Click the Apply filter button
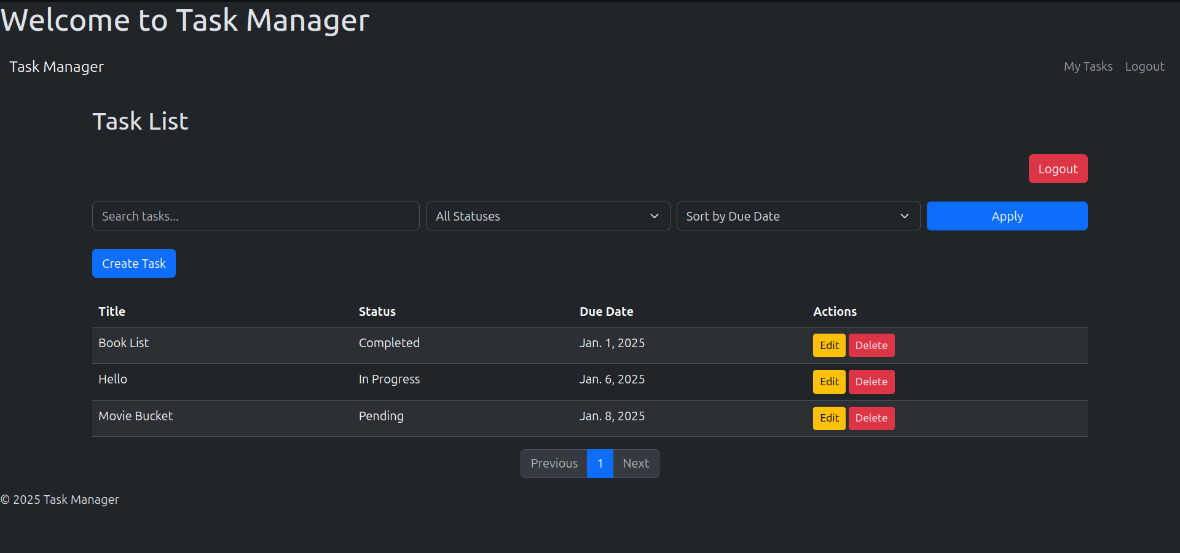Viewport: 1180px width, 553px height. coord(1007,216)
